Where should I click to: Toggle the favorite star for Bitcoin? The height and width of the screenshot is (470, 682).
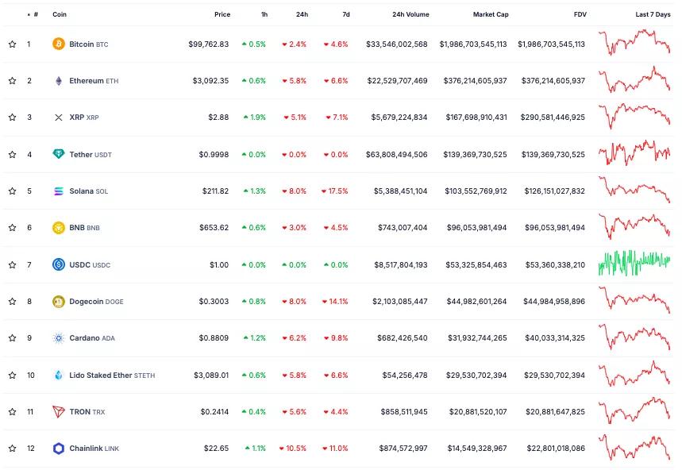coord(12,44)
